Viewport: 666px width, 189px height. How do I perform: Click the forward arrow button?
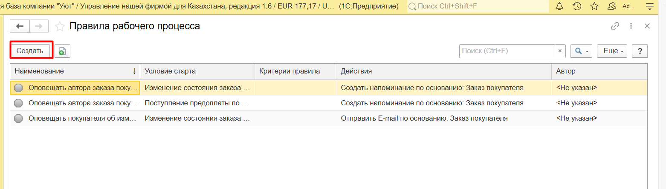click(39, 26)
